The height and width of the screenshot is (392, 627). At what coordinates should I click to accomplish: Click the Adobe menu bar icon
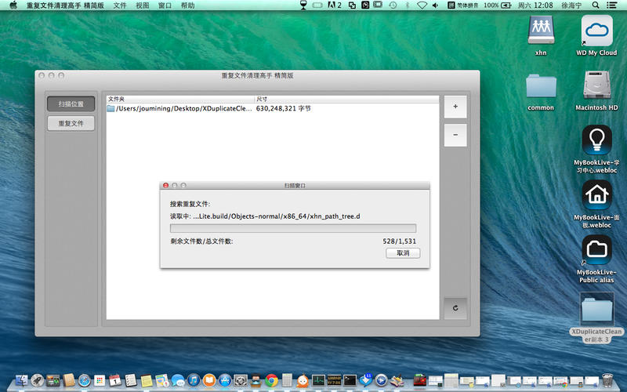[335, 5]
